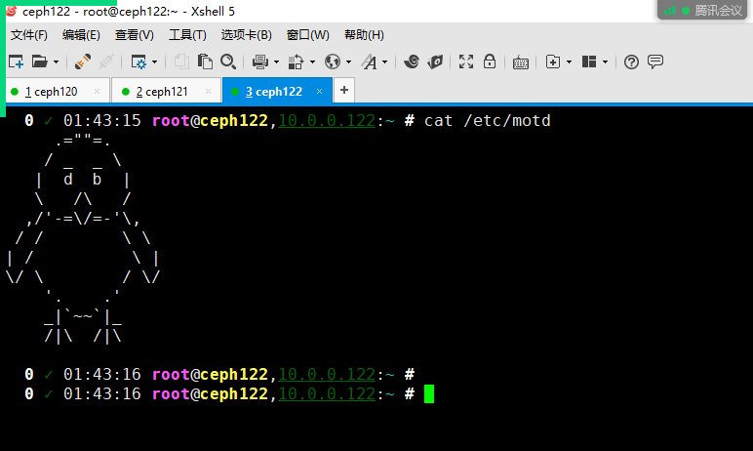Open the 工具(T) menu
The height and width of the screenshot is (451, 753).
tap(187, 35)
